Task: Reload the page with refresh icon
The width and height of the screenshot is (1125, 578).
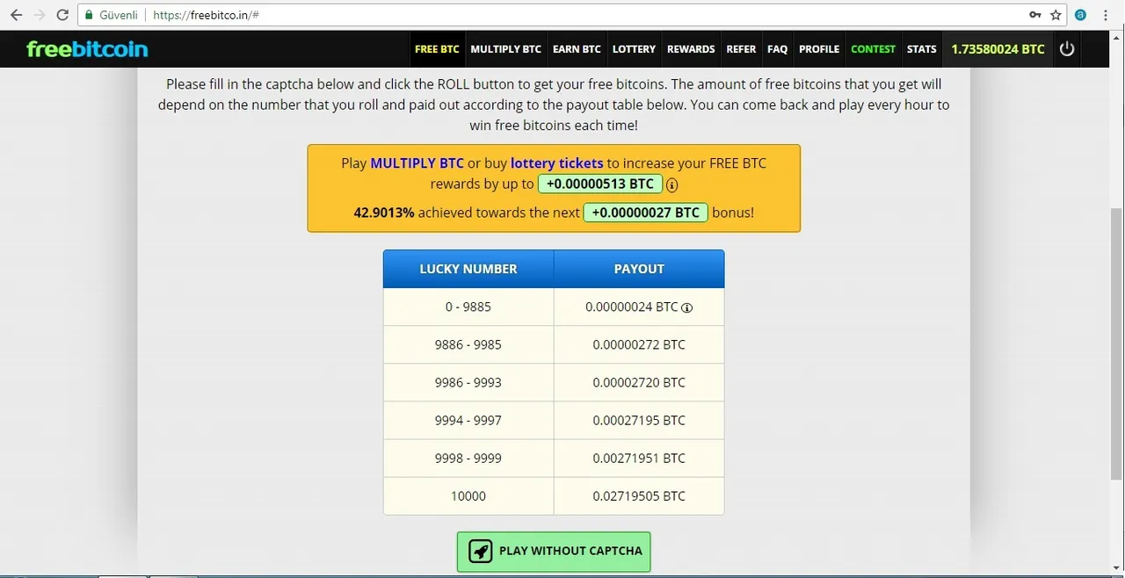Action: point(62,15)
